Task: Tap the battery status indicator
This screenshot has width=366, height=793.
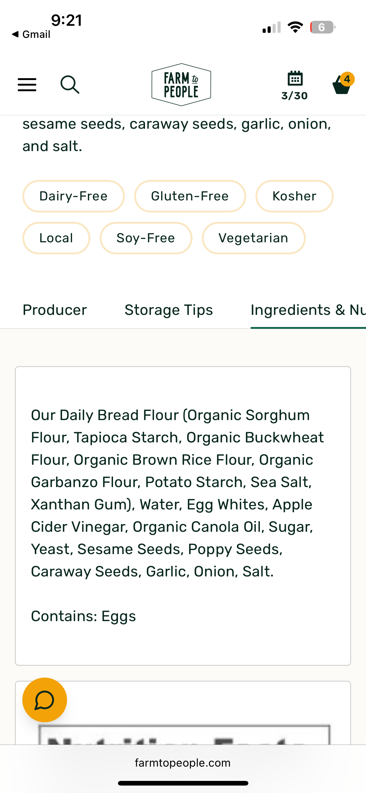Action: [322, 27]
